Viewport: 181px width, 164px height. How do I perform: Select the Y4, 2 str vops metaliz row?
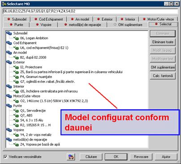(x=36, y=135)
